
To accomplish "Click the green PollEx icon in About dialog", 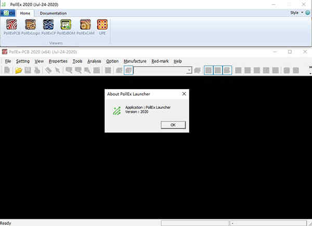I will 117,111.
